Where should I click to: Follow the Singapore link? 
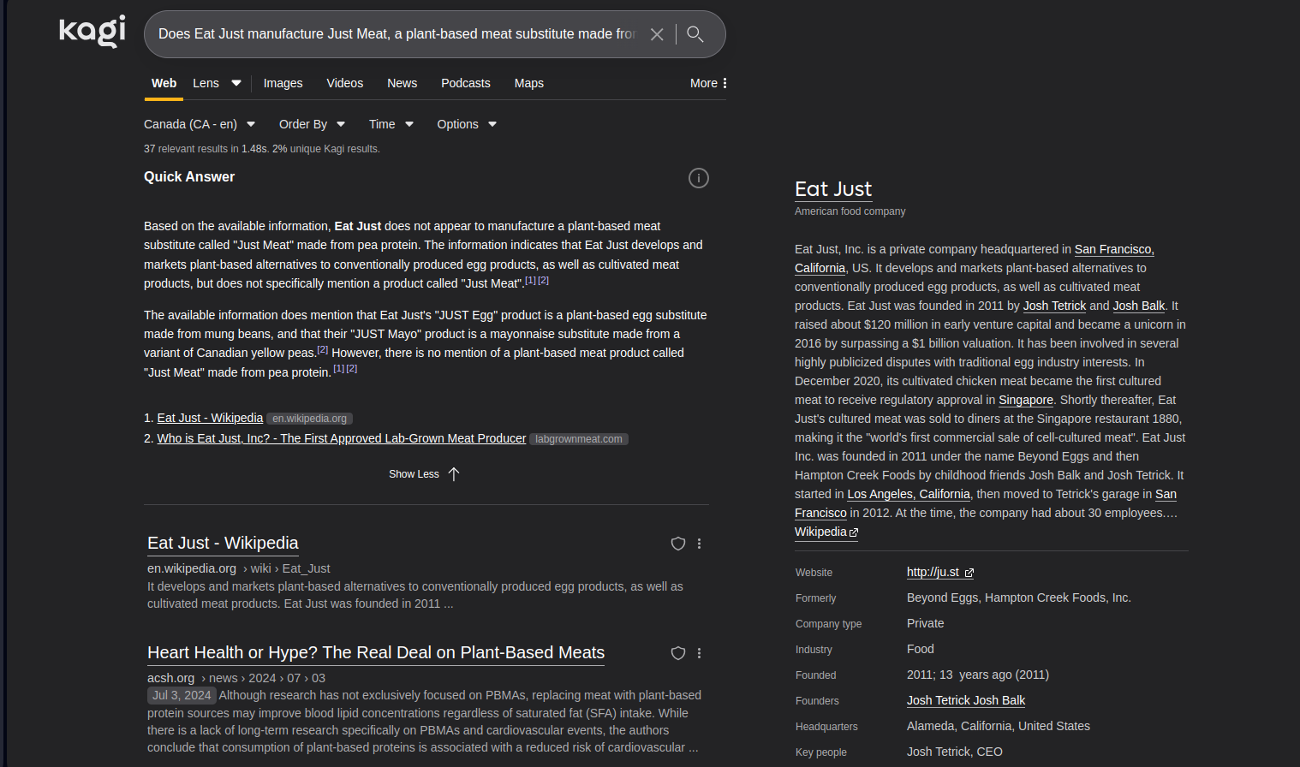[x=1026, y=400]
